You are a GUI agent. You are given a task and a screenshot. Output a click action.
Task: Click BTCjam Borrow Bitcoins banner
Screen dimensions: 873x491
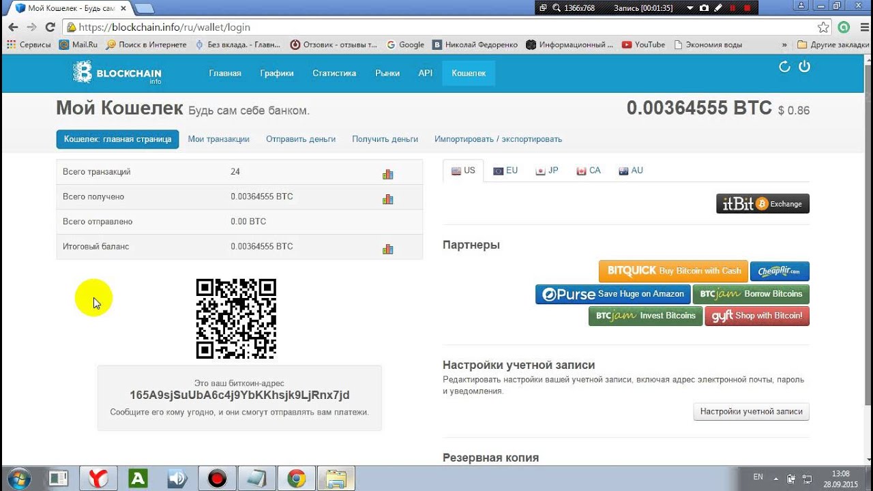click(751, 294)
